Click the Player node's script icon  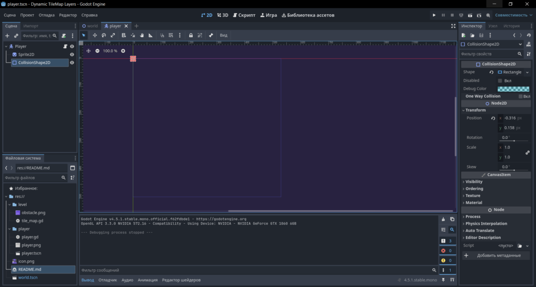pos(65,46)
